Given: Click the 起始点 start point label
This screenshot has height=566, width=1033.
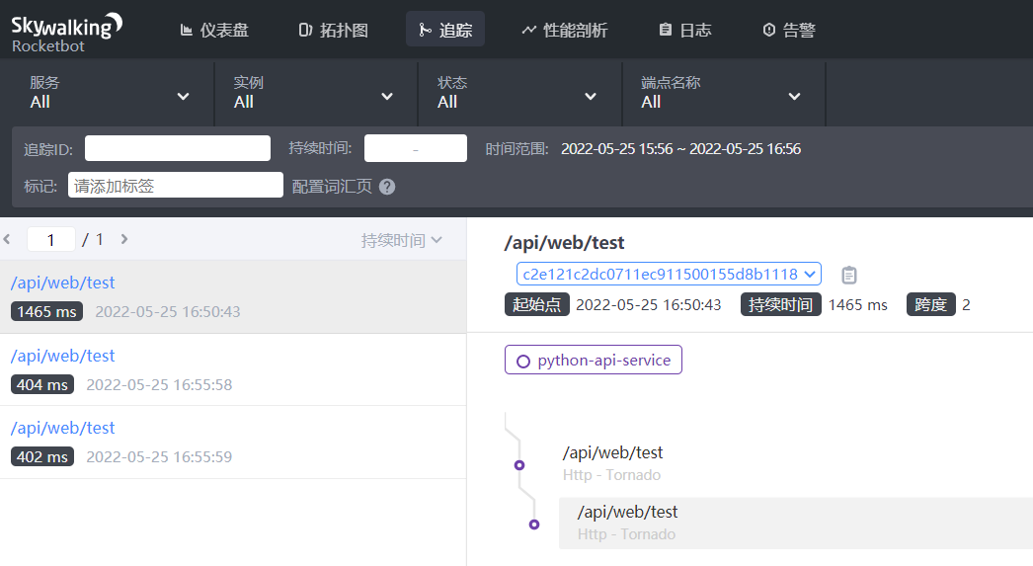Looking at the screenshot, I should point(537,304).
